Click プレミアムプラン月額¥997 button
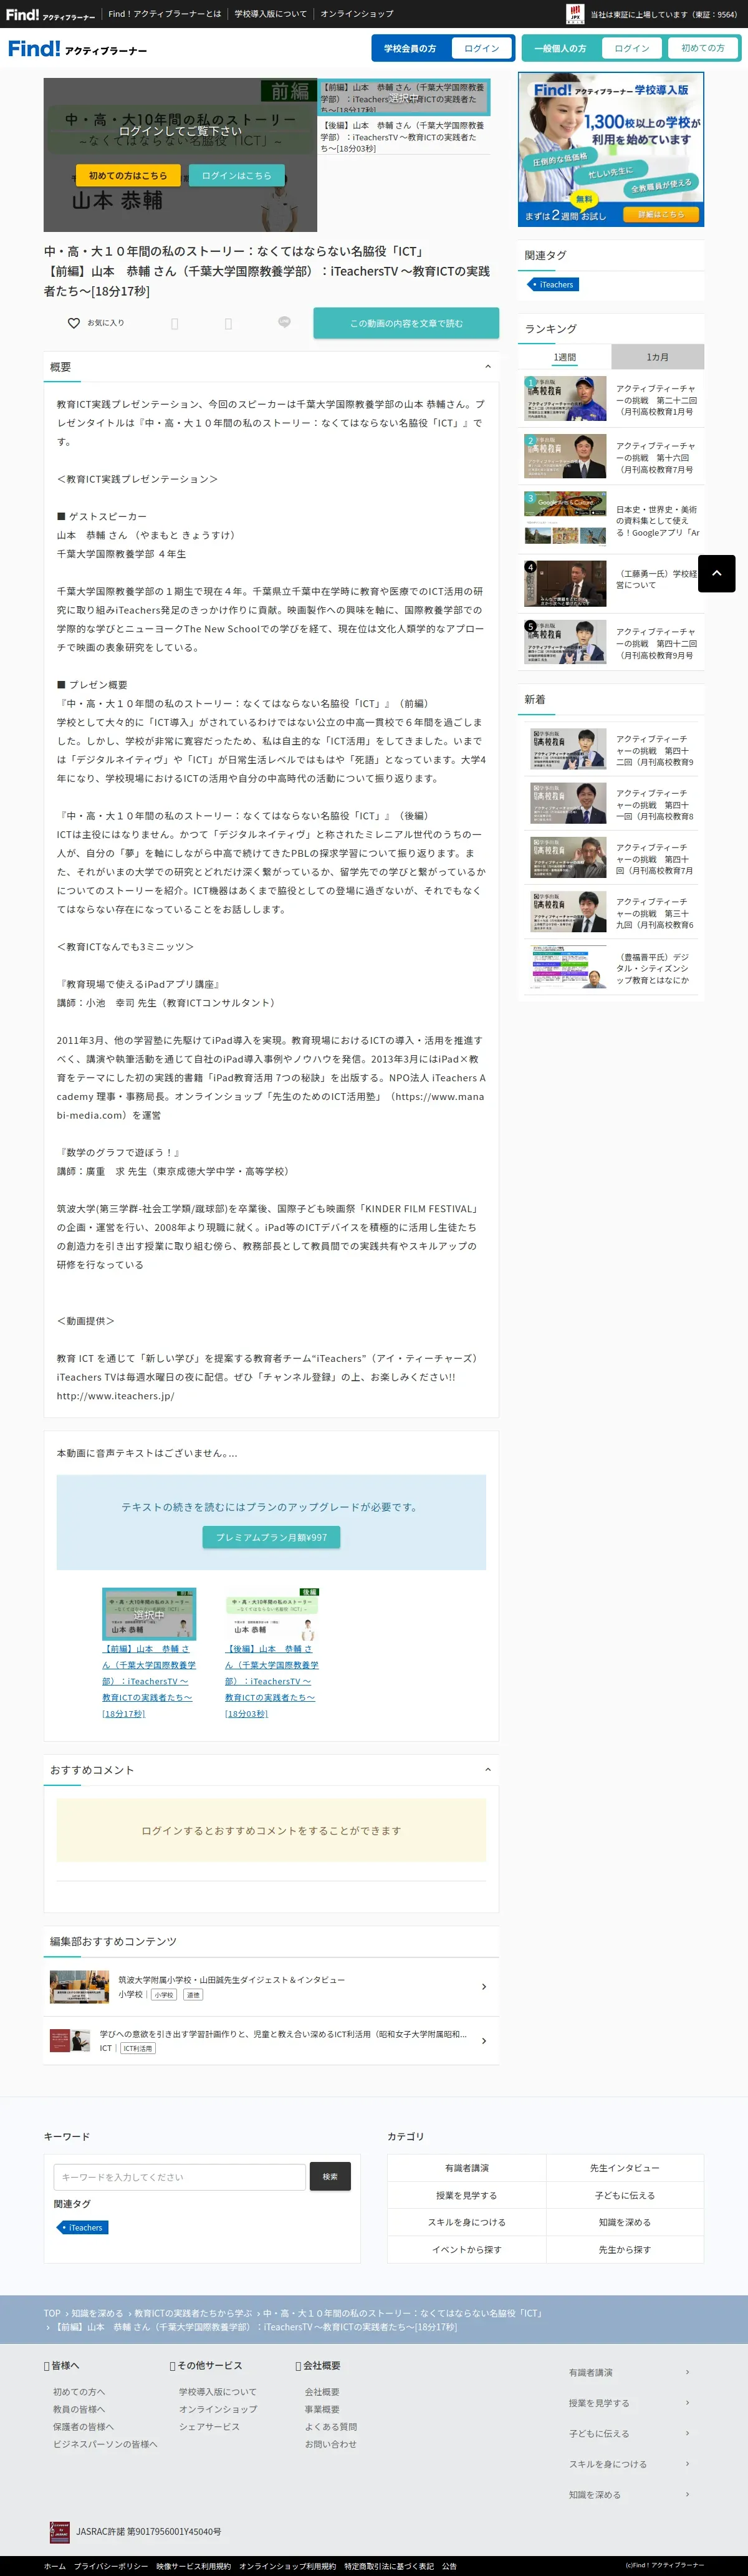Viewport: 748px width, 2576px height. pos(271,1537)
